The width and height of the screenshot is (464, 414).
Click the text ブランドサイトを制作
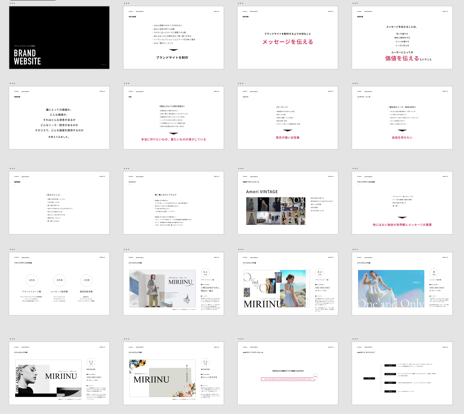pos(172,58)
